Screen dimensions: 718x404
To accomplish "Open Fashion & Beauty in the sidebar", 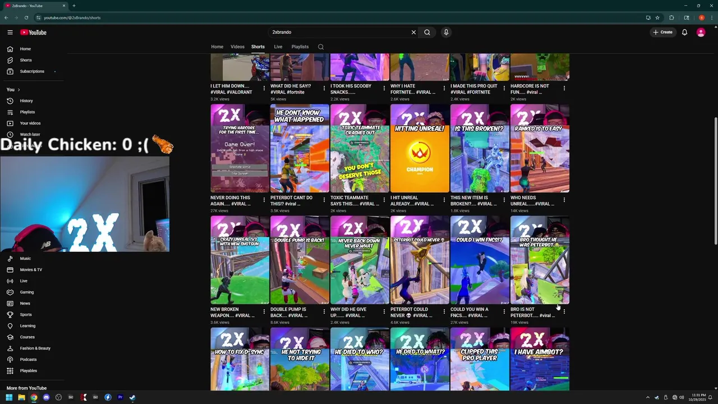I will [x=34, y=348].
